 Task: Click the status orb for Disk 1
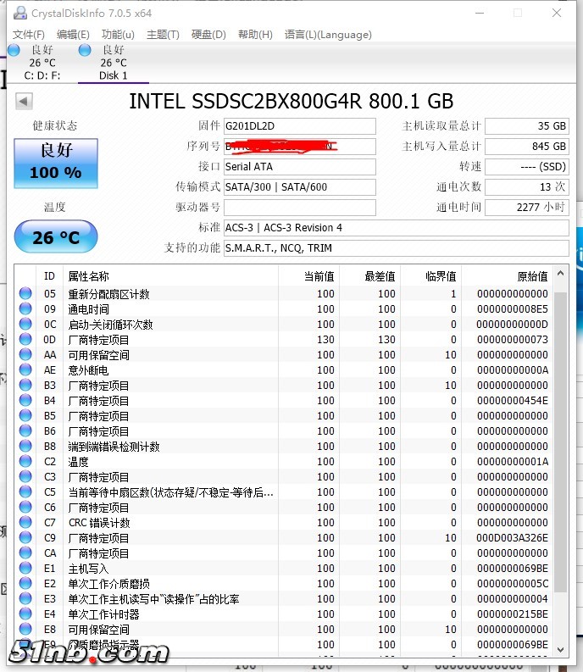[85, 51]
